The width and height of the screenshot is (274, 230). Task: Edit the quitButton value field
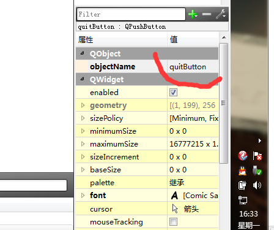click(x=193, y=67)
